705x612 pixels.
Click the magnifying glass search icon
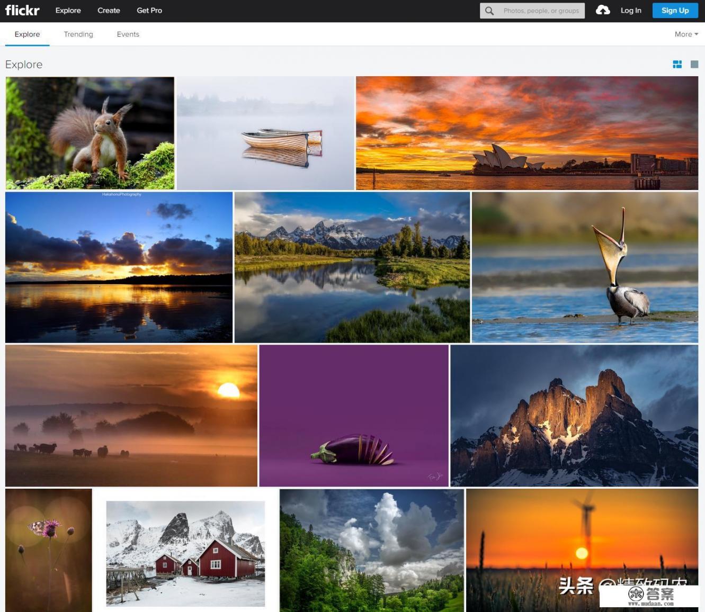point(489,11)
